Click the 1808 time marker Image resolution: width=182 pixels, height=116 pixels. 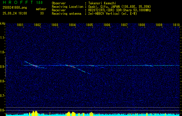coord(141,25)
